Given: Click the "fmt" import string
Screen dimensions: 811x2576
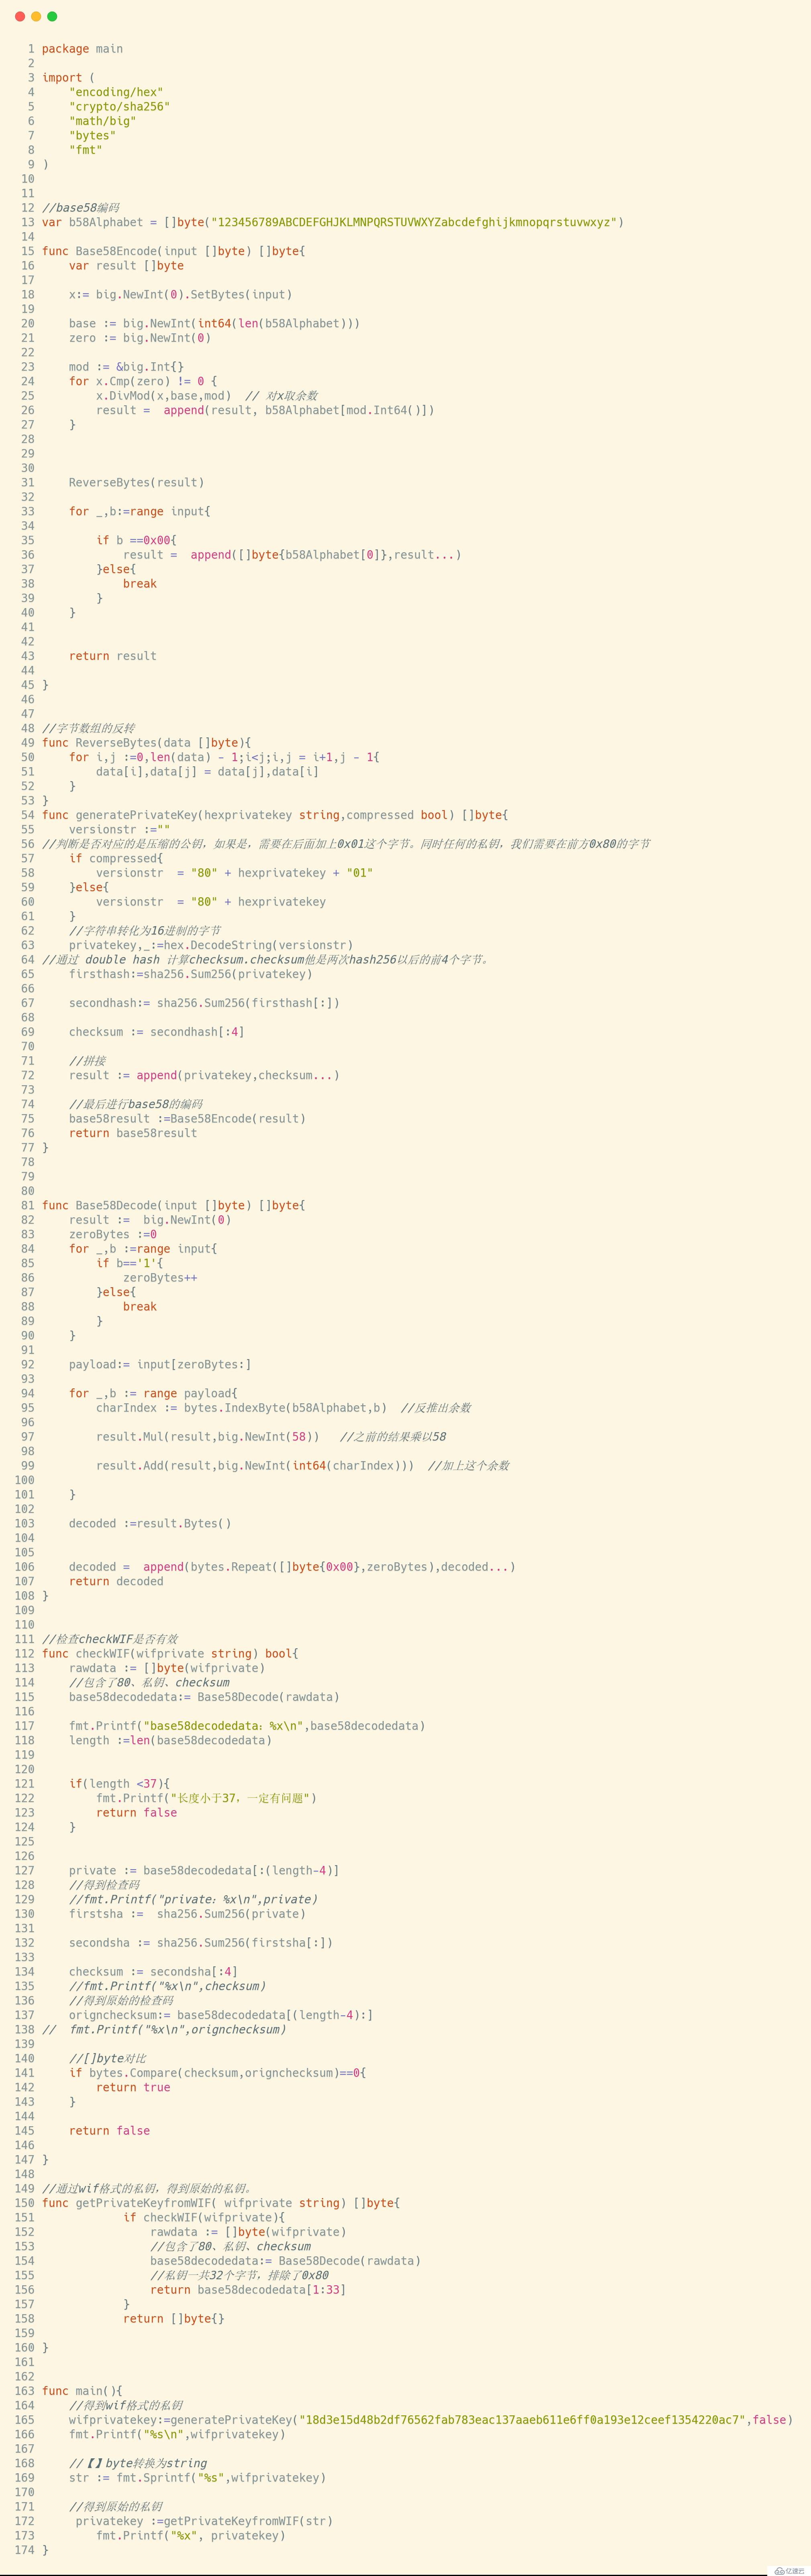Looking at the screenshot, I should tap(85, 150).
